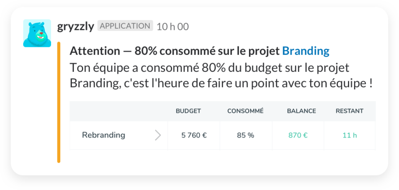Click the 85 % consumed cell

click(x=246, y=135)
